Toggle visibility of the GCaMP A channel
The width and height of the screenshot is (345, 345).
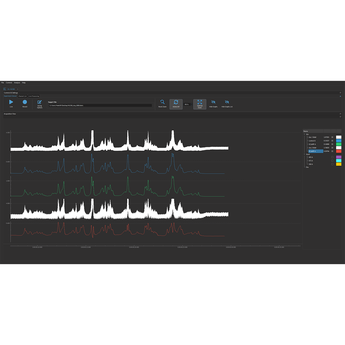(x=332, y=144)
